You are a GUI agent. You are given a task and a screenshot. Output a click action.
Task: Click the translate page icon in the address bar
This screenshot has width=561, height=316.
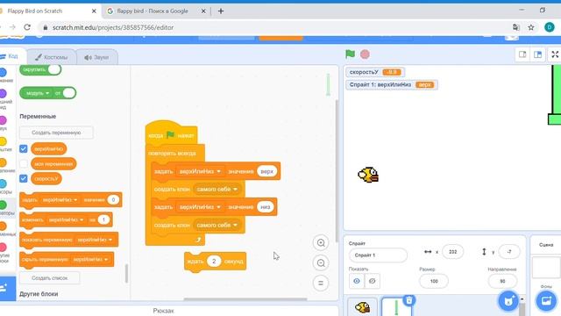pos(516,27)
